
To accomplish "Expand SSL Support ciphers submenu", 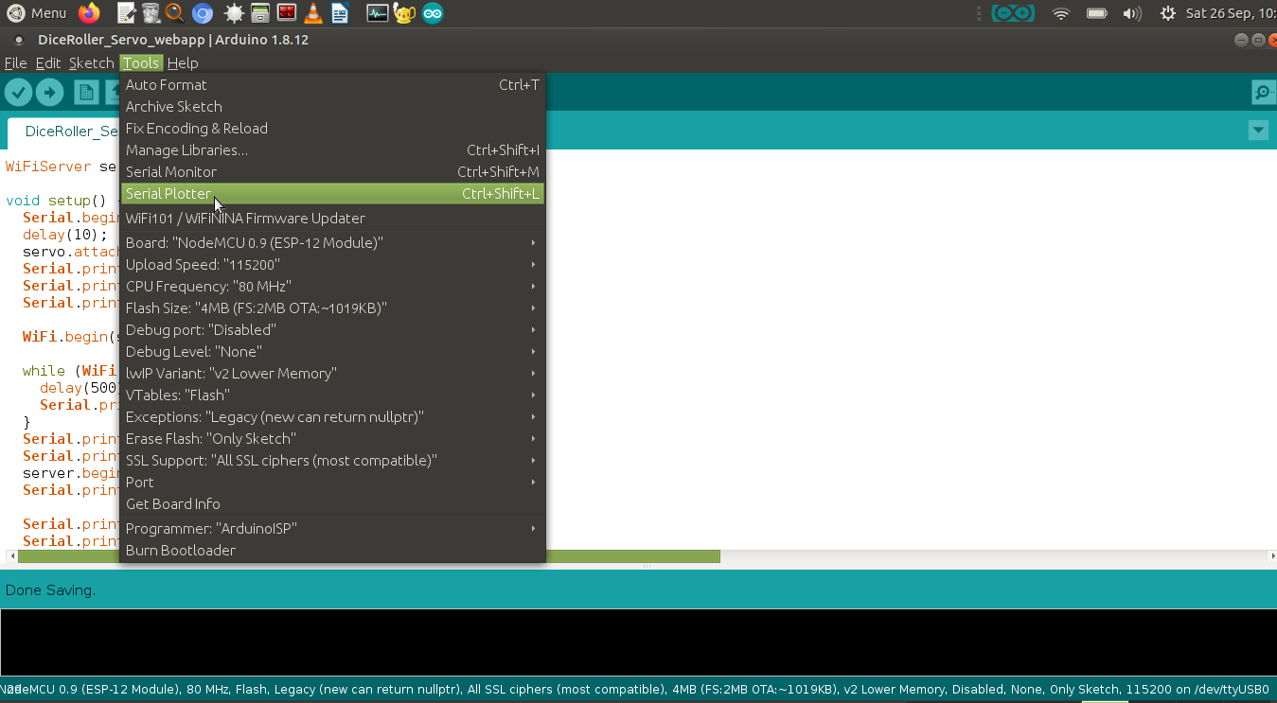I will click(x=333, y=461).
